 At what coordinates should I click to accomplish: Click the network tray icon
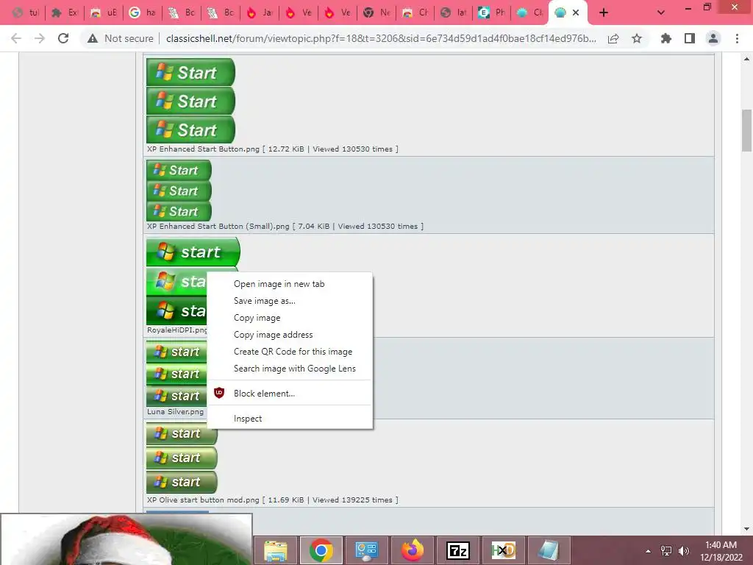[x=666, y=551]
